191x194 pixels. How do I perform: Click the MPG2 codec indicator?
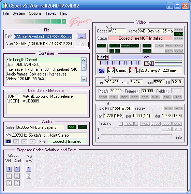(x=178, y=29)
